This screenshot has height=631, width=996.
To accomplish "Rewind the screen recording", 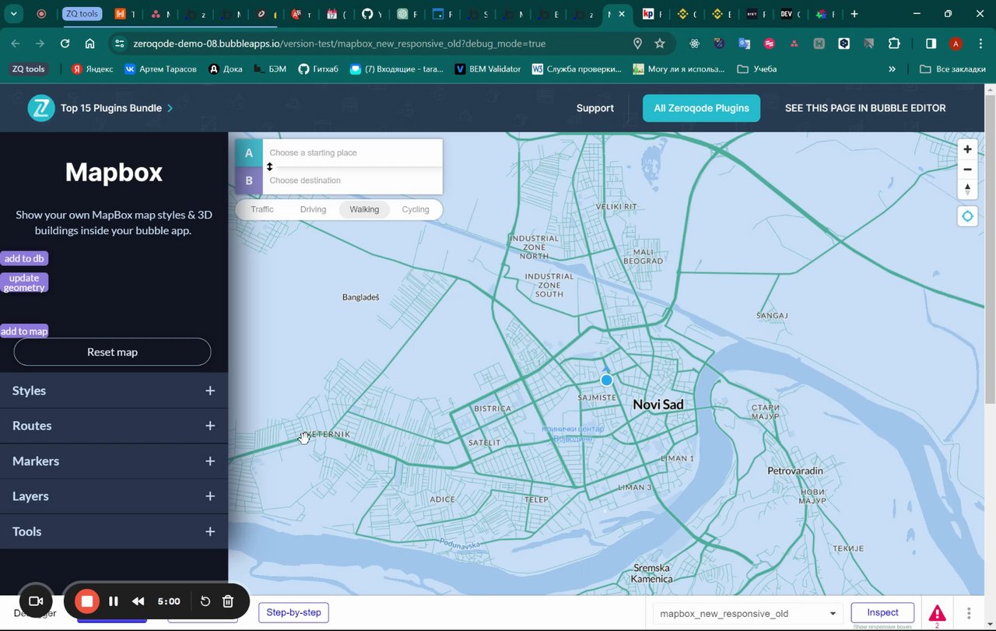I will point(138,601).
